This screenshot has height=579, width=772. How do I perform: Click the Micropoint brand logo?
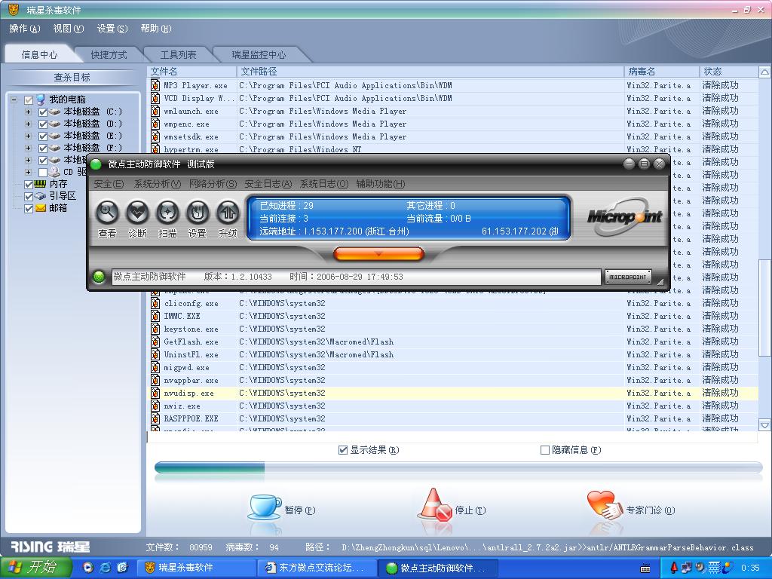click(624, 216)
